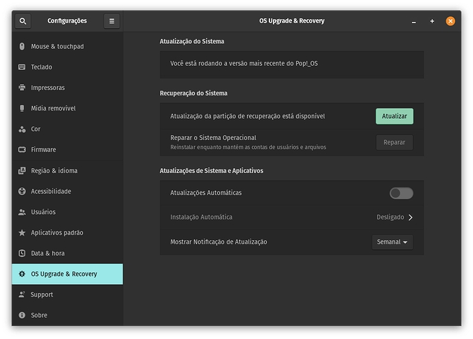
Task: Select the Teclado keyboard icon
Action: (x=22, y=67)
